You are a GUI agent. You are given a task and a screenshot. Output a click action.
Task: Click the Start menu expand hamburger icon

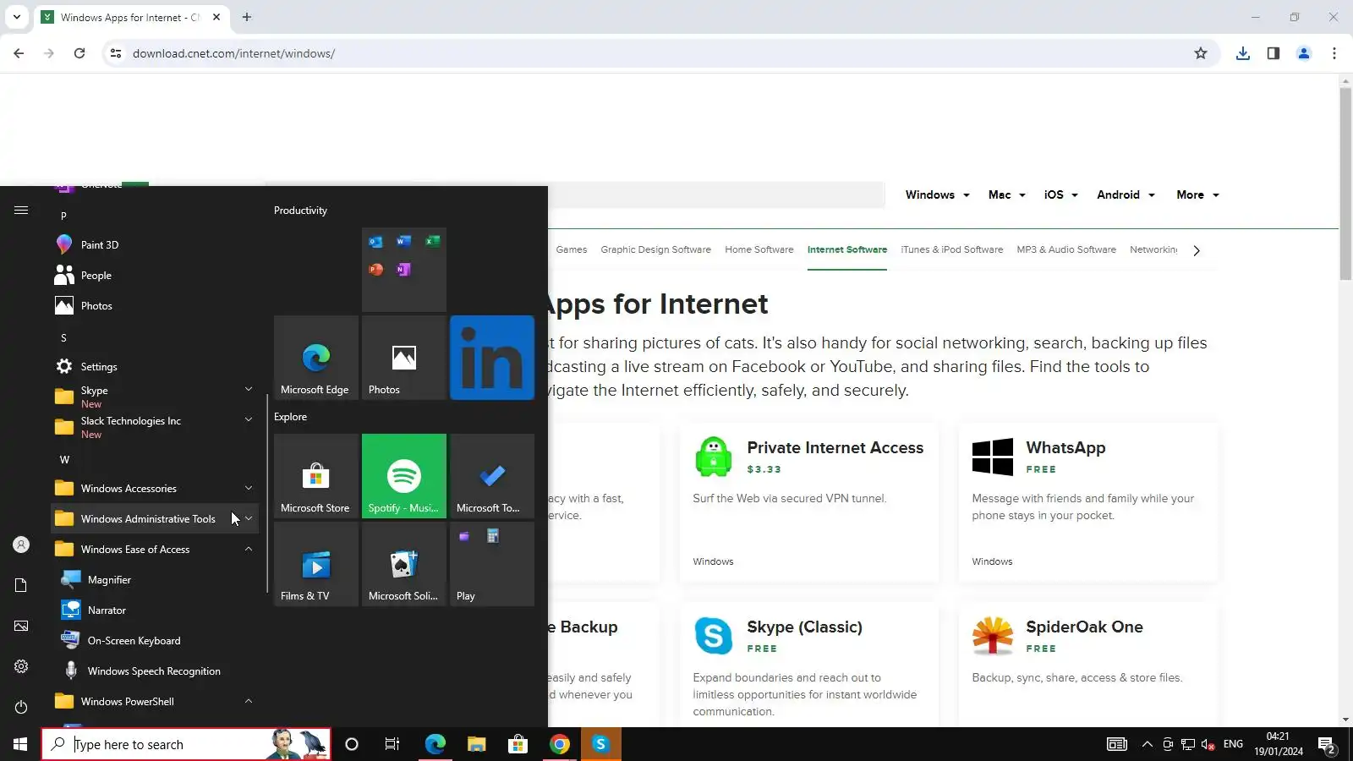pos(21,211)
